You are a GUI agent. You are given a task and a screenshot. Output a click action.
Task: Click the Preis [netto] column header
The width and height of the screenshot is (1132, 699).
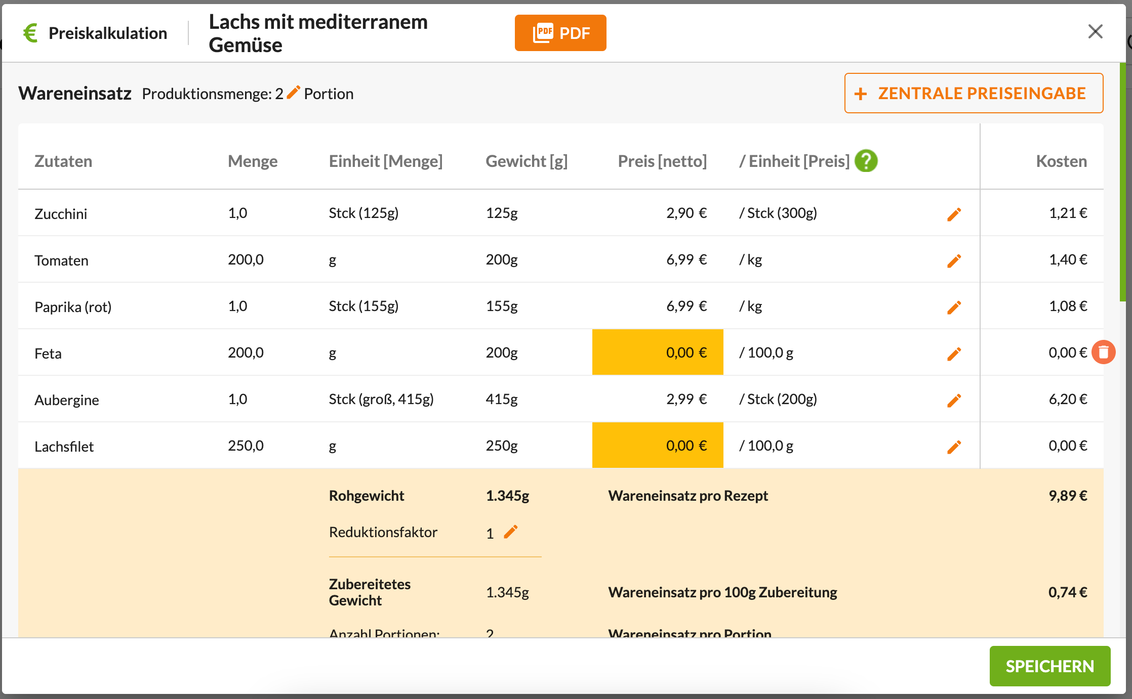662,161
